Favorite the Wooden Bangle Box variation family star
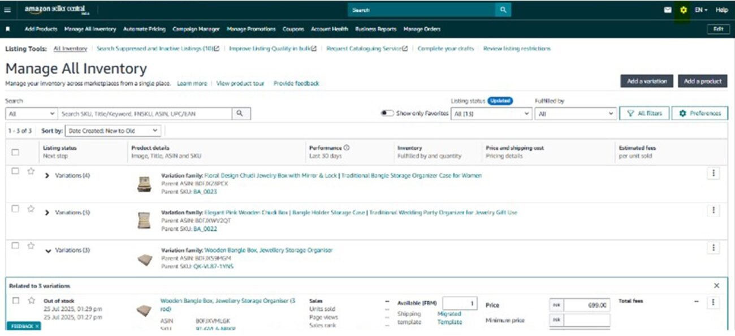Image resolution: width=735 pixels, height=336 pixels. pos(31,246)
